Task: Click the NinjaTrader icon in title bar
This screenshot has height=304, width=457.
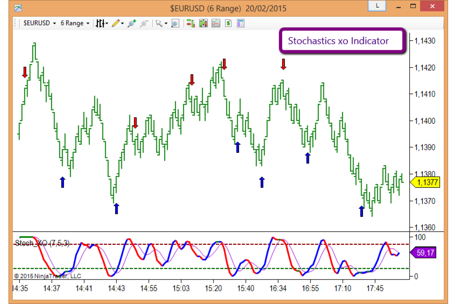Action: click(18, 8)
